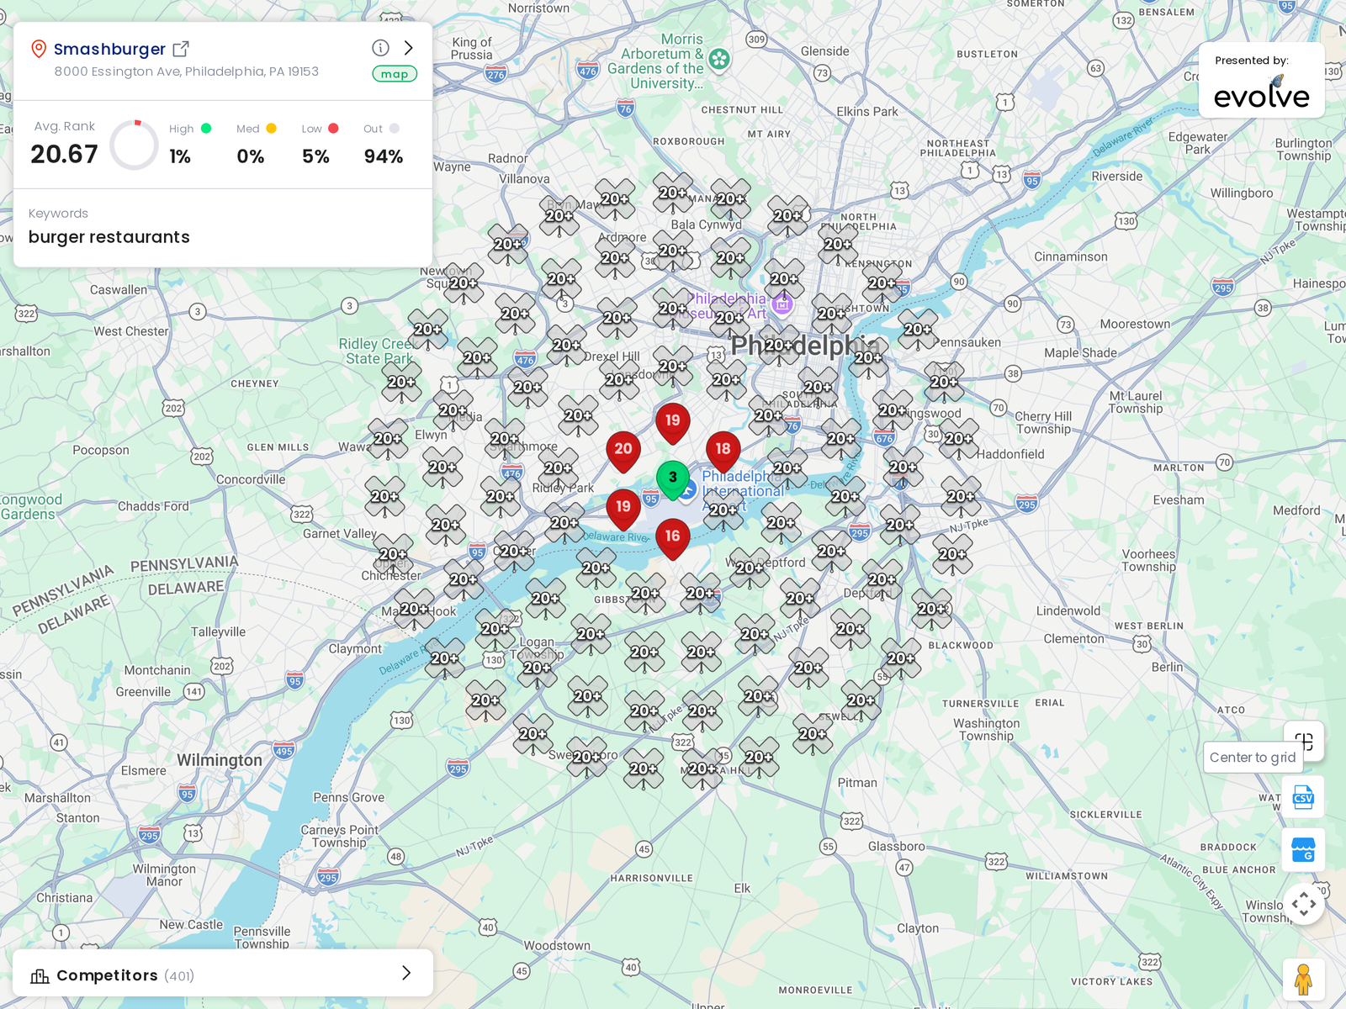
Task: Click the map pan control icon
Action: 1304,904
